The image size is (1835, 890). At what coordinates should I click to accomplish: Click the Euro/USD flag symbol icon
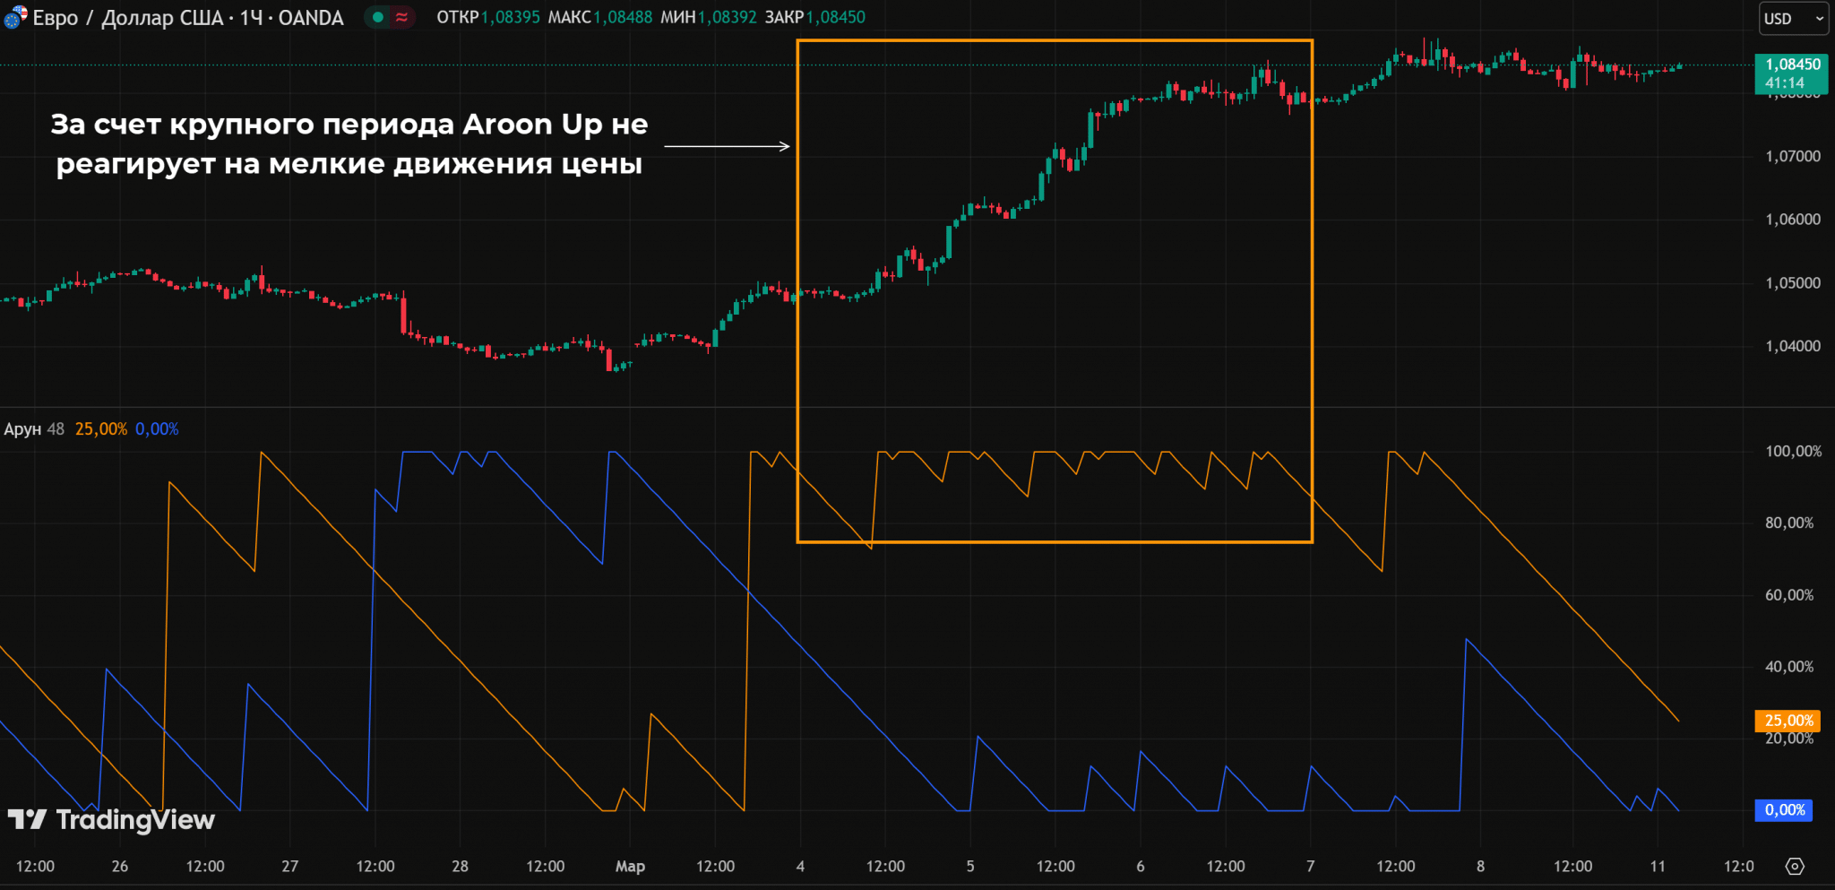click(x=15, y=17)
